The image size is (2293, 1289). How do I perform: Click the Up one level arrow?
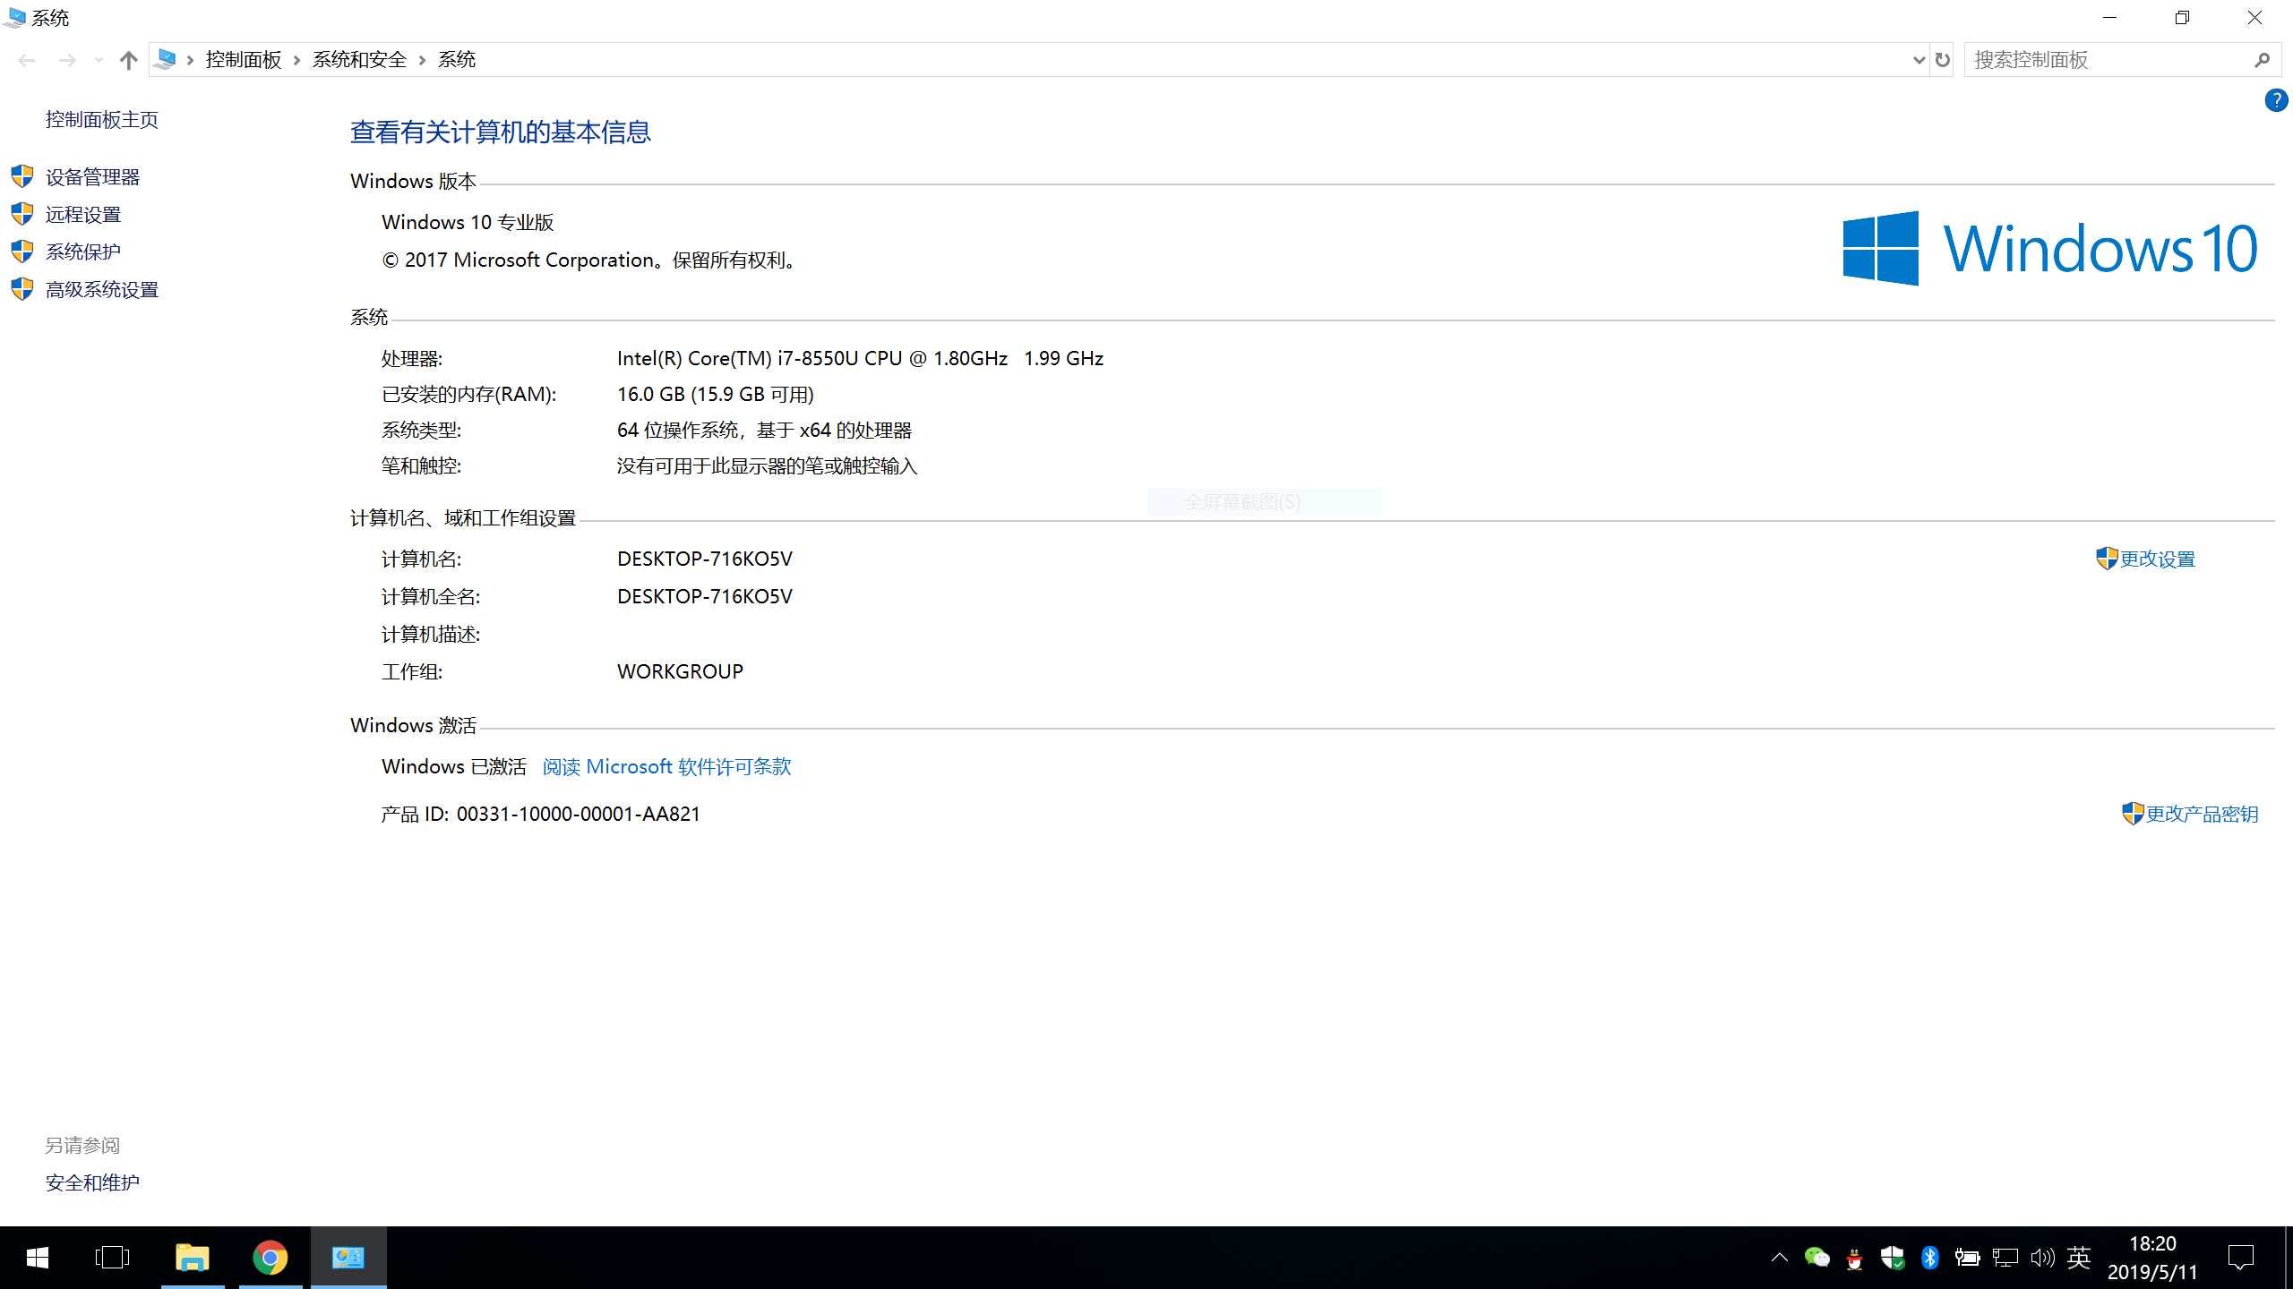128,60
